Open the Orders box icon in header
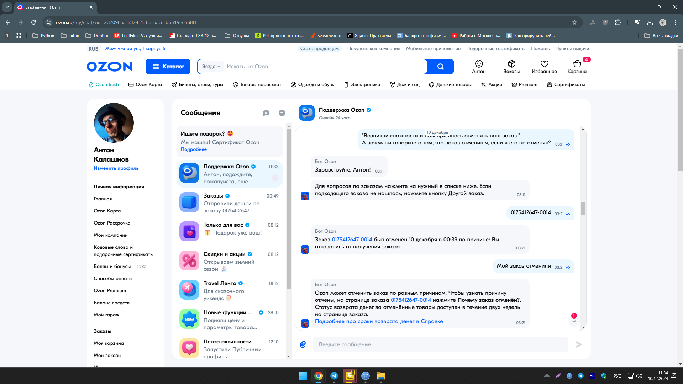683x384 pixels. tap(511, 67)
